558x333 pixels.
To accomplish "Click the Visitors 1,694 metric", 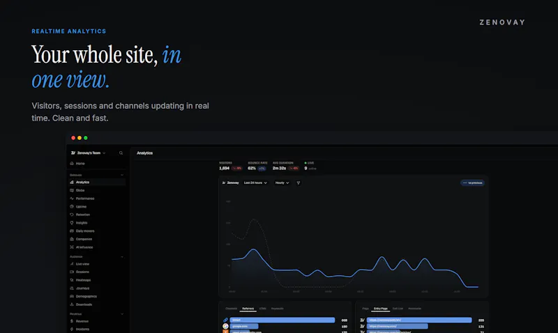I will point(230,166).
